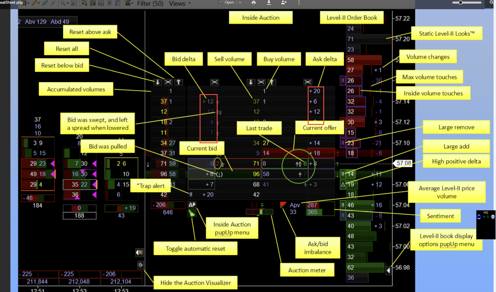The image size is (496, 292).
Task: Click the X reset icon above ask delta column
Action: [x=308, y=82]
